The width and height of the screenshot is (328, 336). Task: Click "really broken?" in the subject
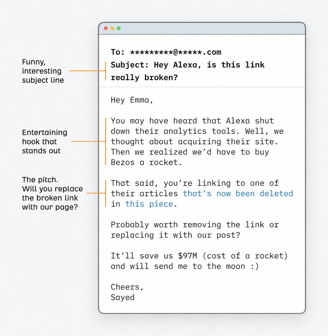coord(144,78)
